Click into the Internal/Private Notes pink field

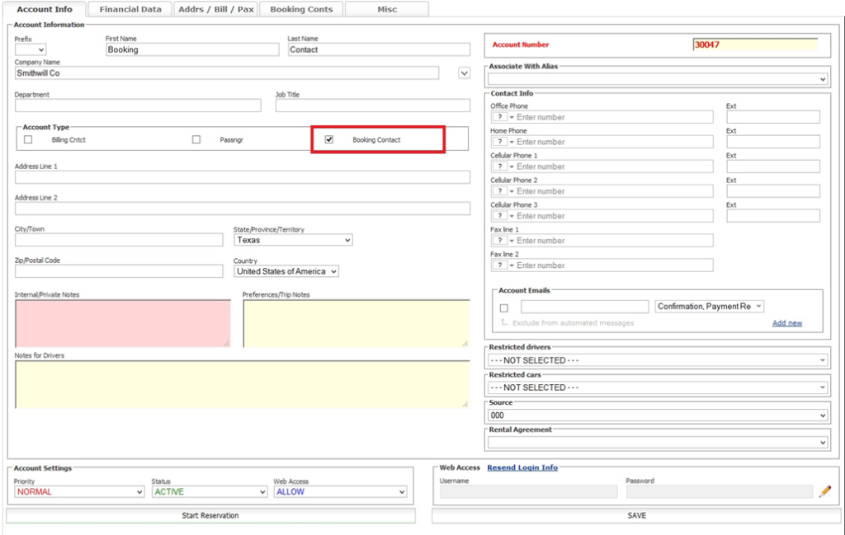point(123,323)
